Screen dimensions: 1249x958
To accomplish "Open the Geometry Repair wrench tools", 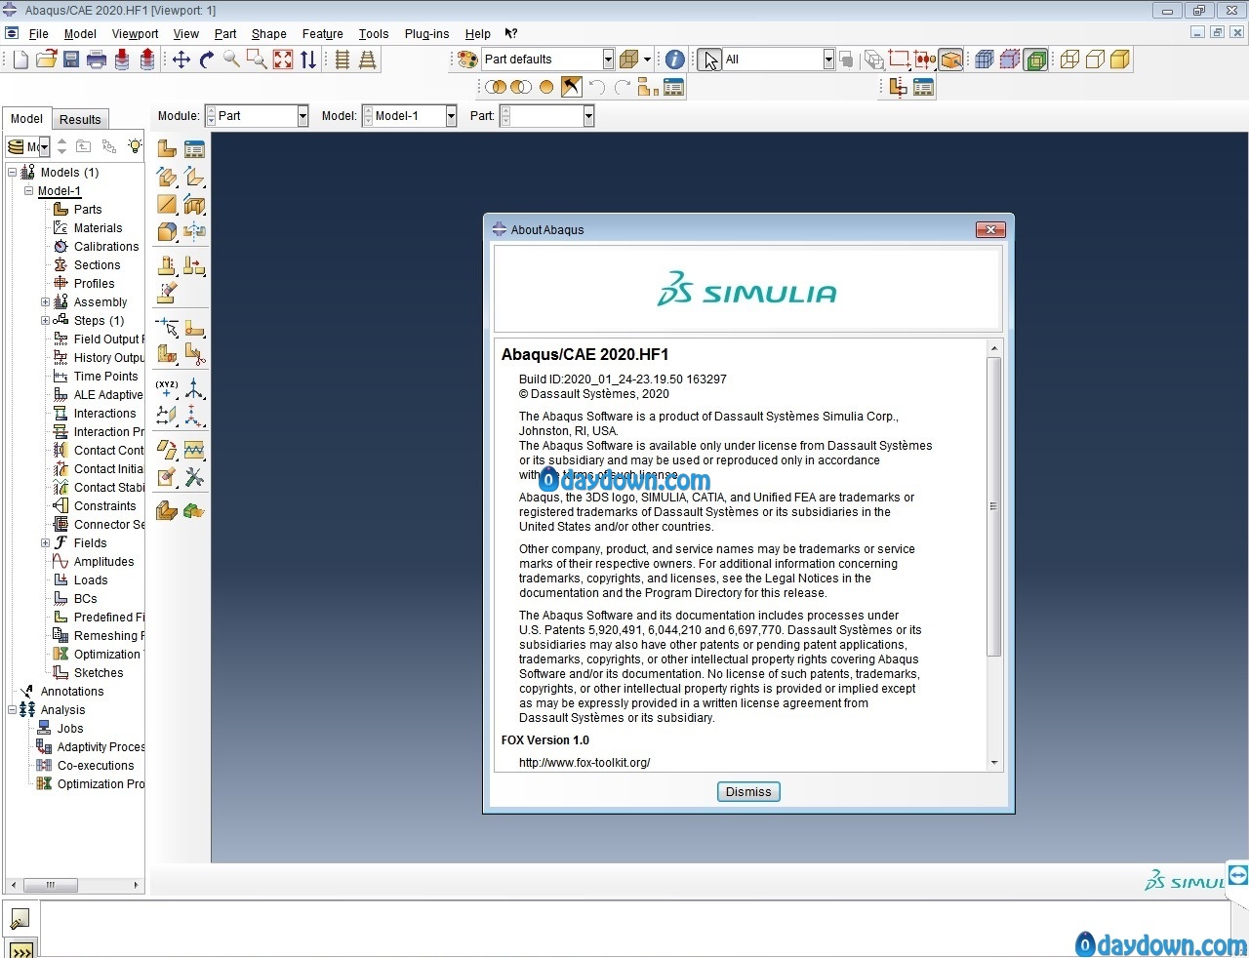I will (194, 477).
